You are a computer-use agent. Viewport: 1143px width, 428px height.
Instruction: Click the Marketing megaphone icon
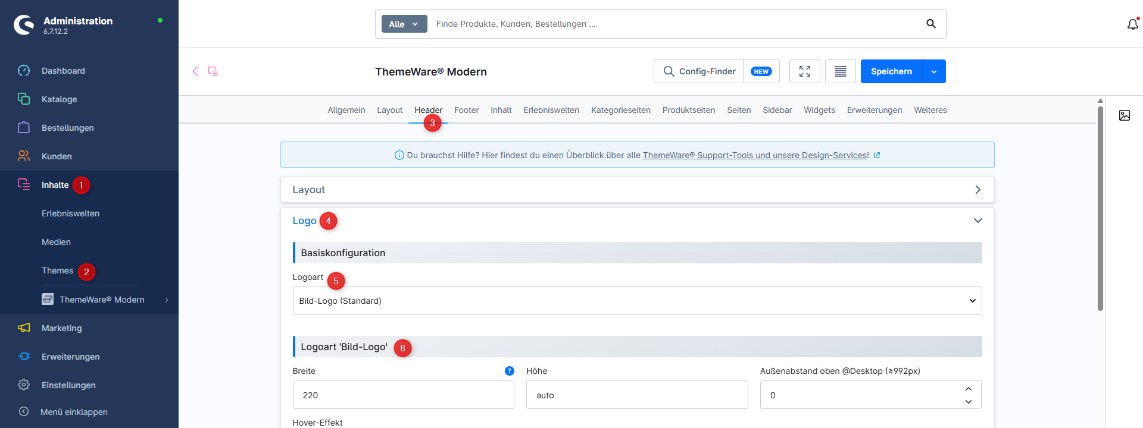coord(24,328)
